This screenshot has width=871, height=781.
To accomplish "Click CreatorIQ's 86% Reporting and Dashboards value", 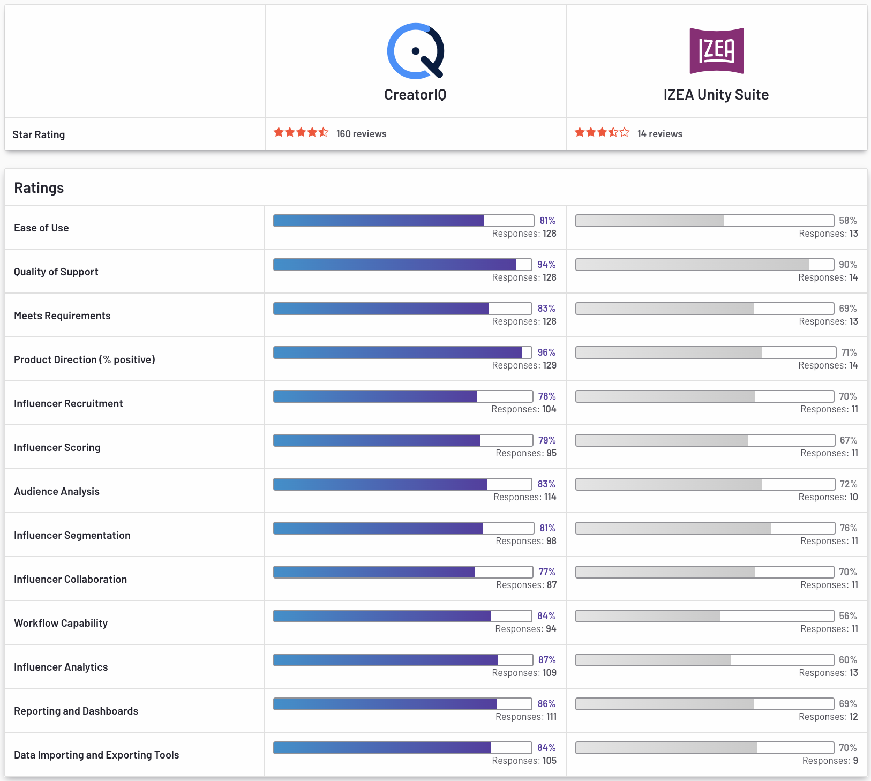I will tap(546, 704).
